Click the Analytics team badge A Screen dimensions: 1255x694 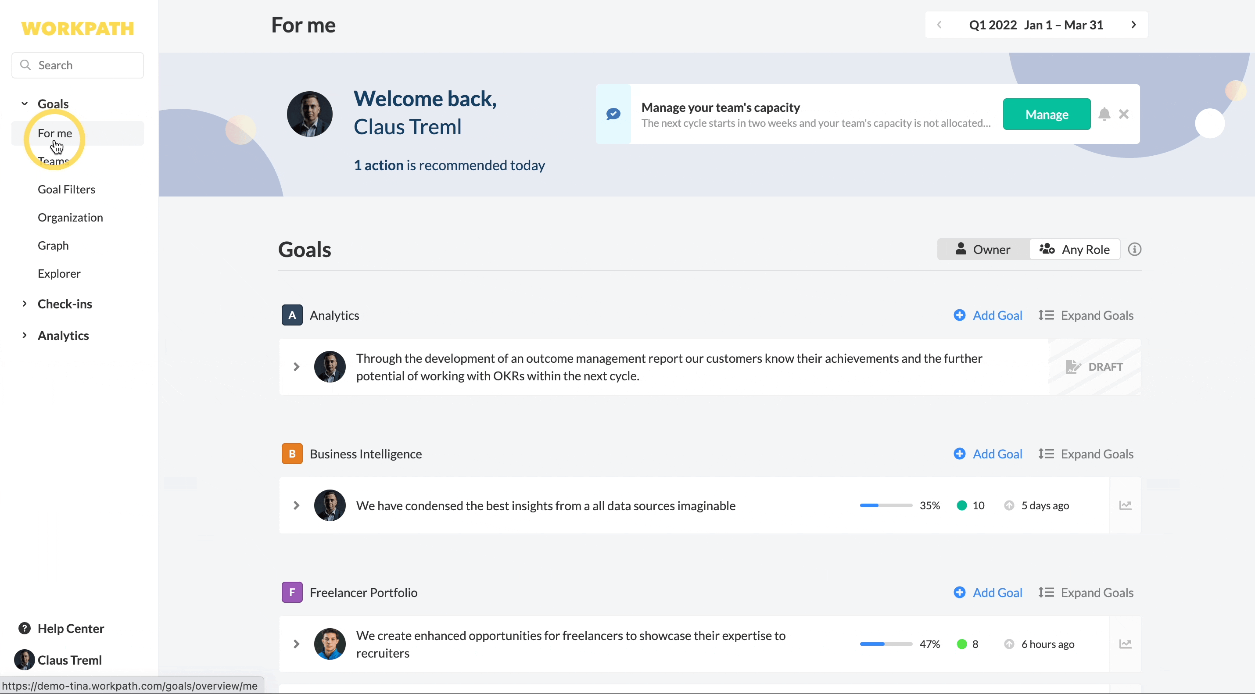tap(292, 315)
